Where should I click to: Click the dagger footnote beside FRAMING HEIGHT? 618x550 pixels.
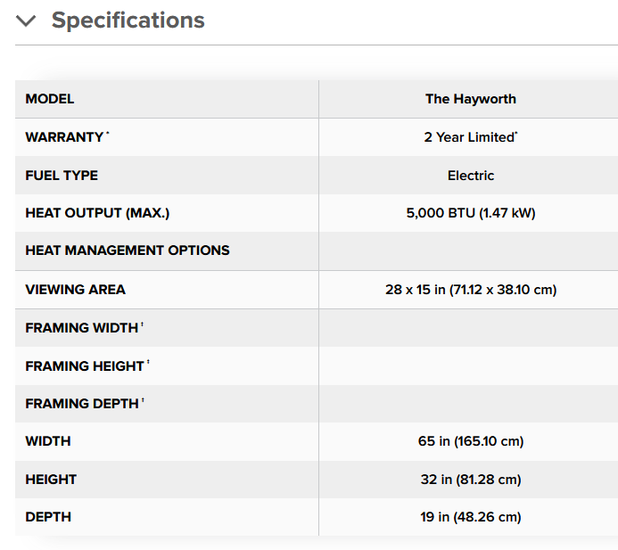coord(148,364)
